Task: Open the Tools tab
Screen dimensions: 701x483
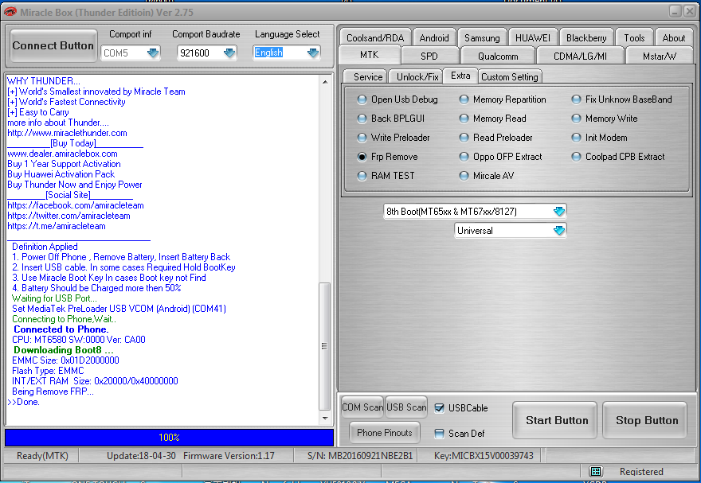Action: tap(634, 38)
